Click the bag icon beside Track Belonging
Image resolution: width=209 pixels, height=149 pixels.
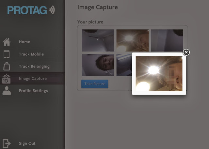tap(7, 66)
